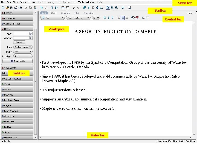The height and width of the screenshot is (147, 197).
Task: Open the paragraph style dropdown
Action: (x=53, y=18)
